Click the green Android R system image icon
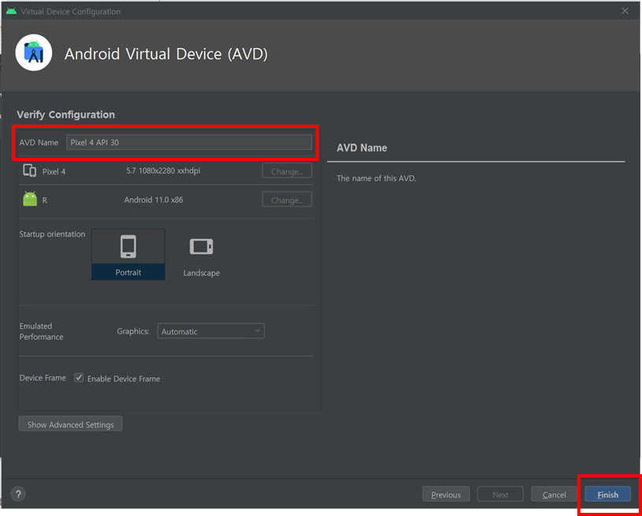The height and width of the screenshot is (516, 642). [30, 200]
